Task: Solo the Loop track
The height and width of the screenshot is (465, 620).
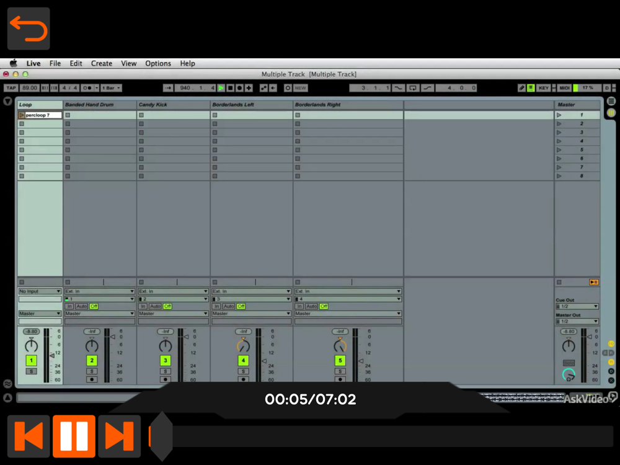Action: [x=31, y=371]
